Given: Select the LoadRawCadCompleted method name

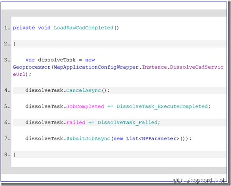Looking at the screenshot, I should [x=84, y=28].
